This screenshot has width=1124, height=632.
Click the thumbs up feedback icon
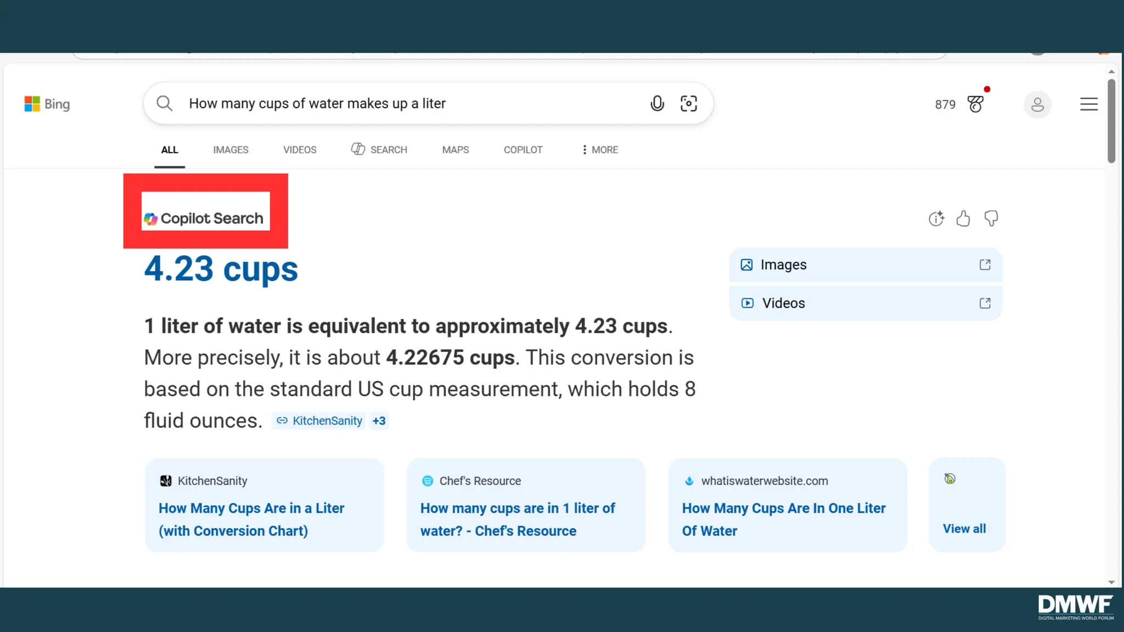click(963, 219)
